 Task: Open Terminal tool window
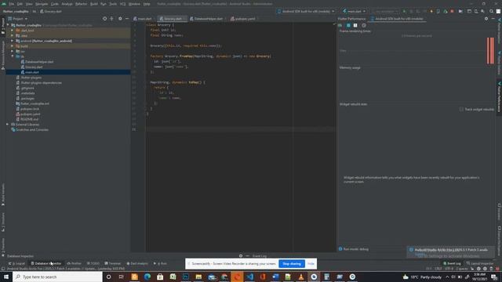[x=112, y=263]
